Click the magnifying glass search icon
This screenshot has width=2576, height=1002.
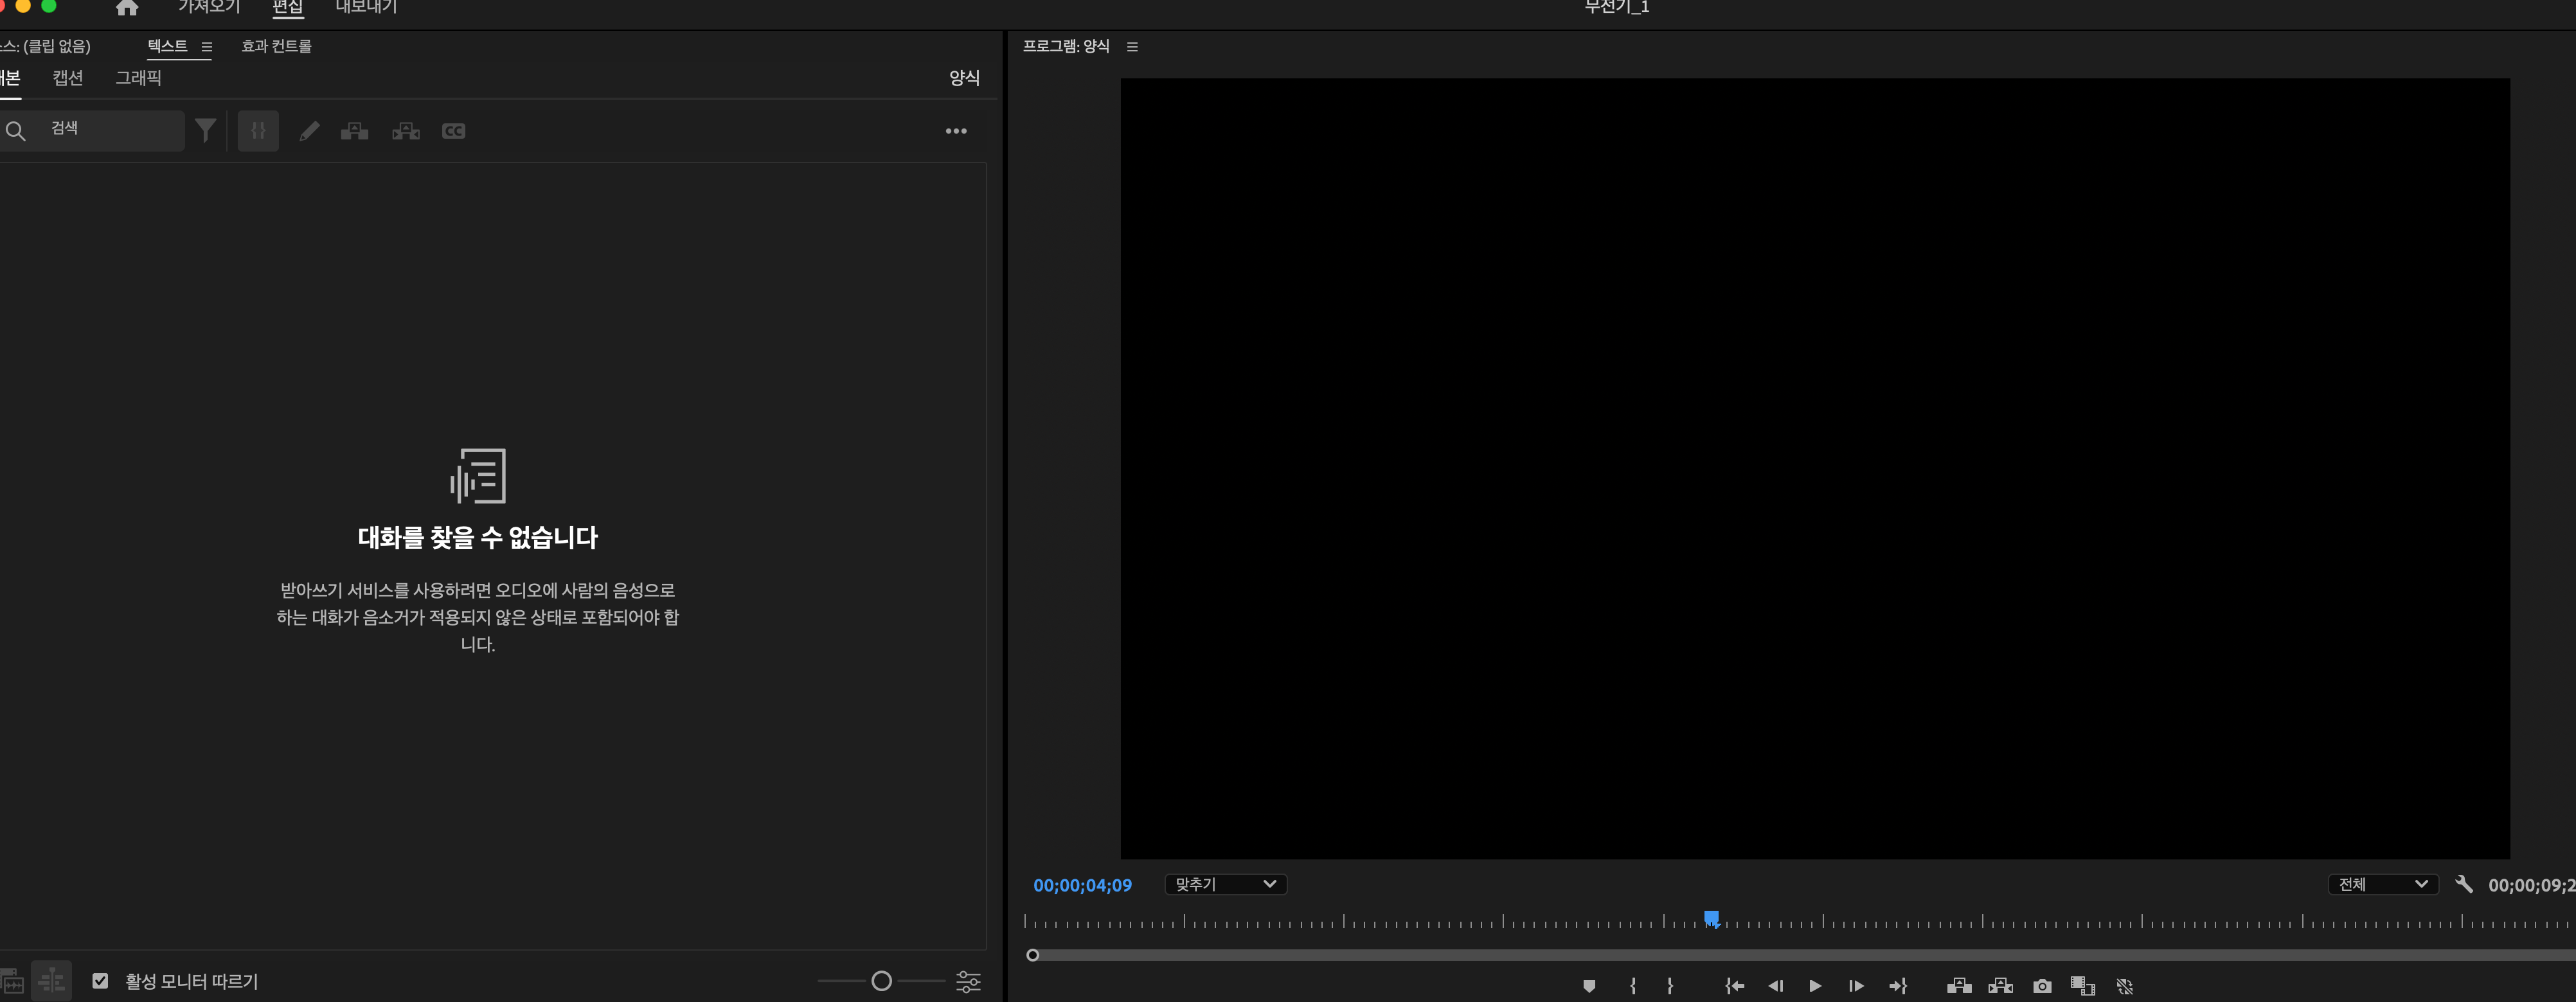click(x=15, y=131)
